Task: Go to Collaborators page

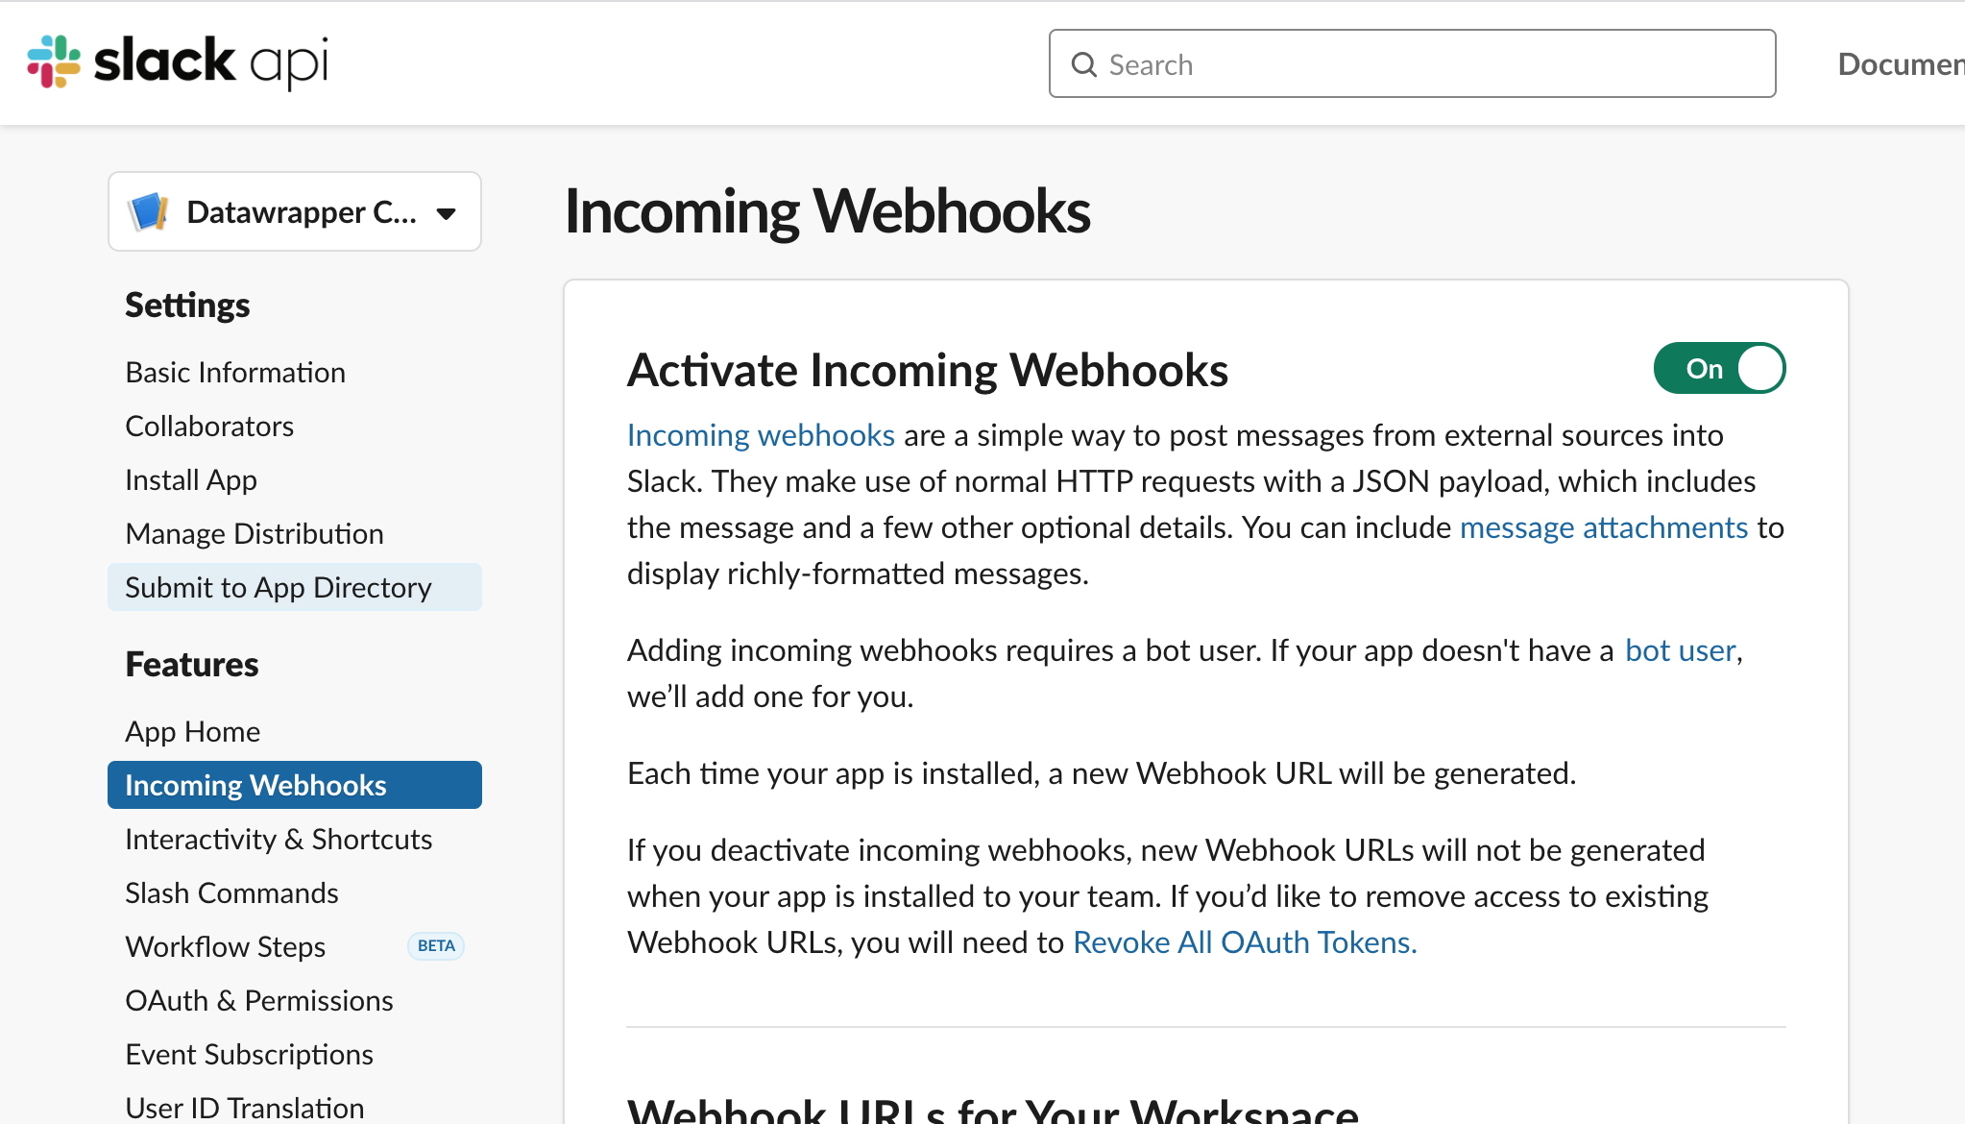Action: [209, 426]
